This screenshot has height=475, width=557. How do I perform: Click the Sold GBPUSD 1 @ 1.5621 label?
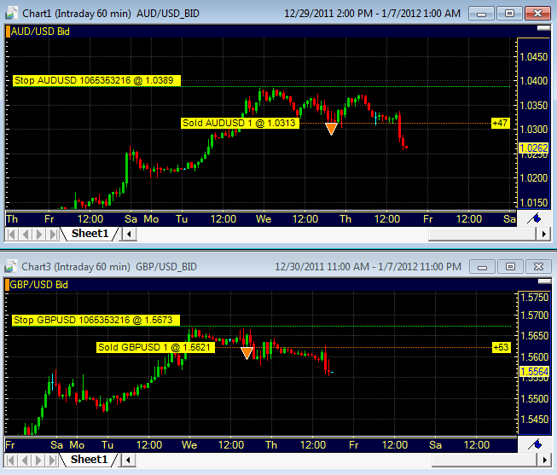pyautogui.click(x=155, y=347)
